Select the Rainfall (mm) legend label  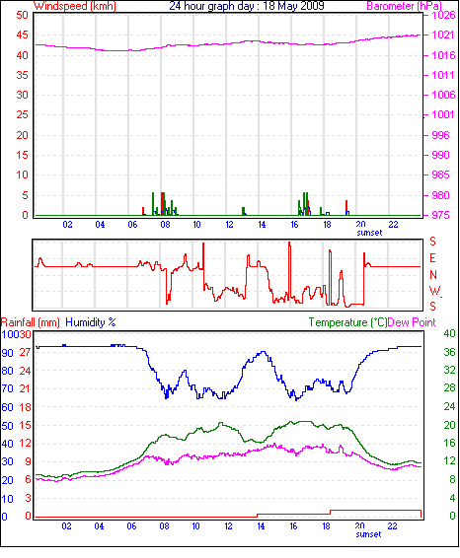(31, 322)
